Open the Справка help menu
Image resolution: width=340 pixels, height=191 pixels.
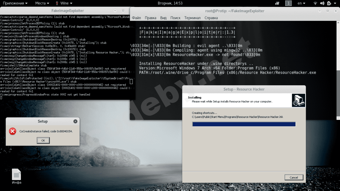[x=211, y=18]
